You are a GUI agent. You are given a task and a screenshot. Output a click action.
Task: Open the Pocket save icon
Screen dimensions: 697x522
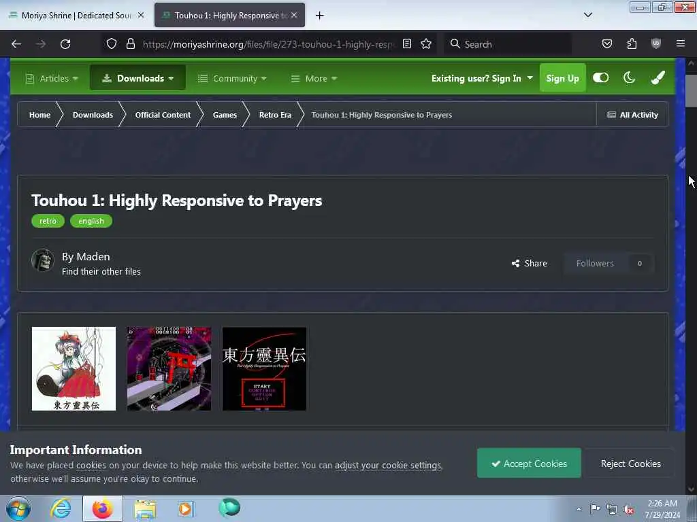tap(606, 43)
